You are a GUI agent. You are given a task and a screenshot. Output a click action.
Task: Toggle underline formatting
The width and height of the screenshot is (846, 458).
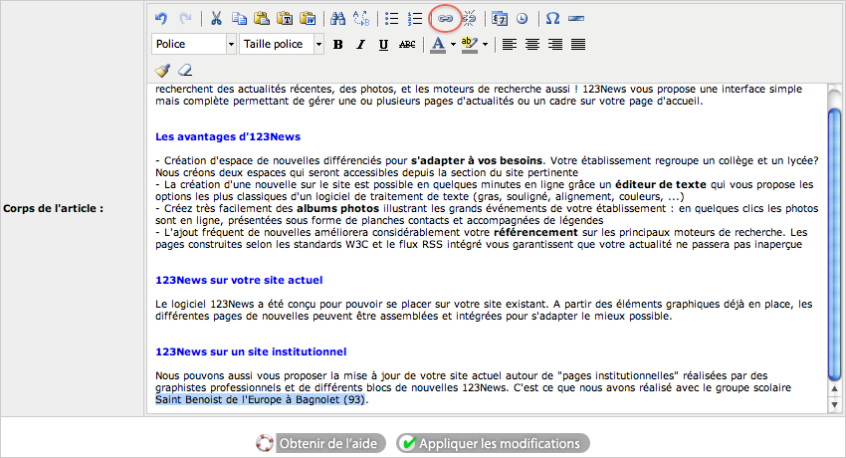point(382,45)
